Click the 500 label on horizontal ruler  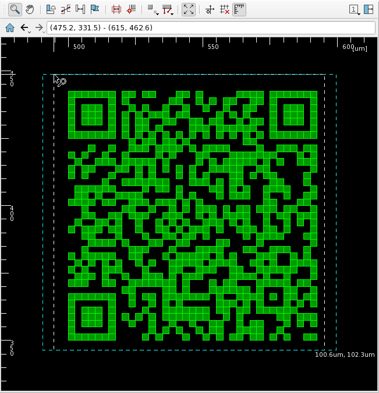coord(79,47)
